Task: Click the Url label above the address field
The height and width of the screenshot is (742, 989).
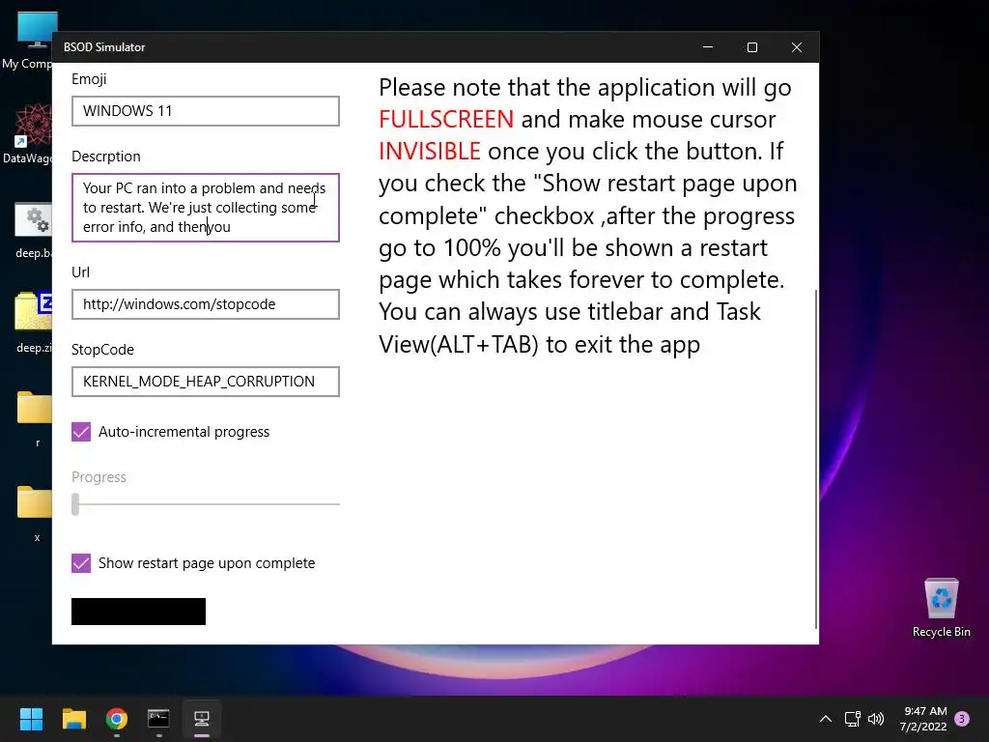Action: pyautogui.click(x=81, y=271)
